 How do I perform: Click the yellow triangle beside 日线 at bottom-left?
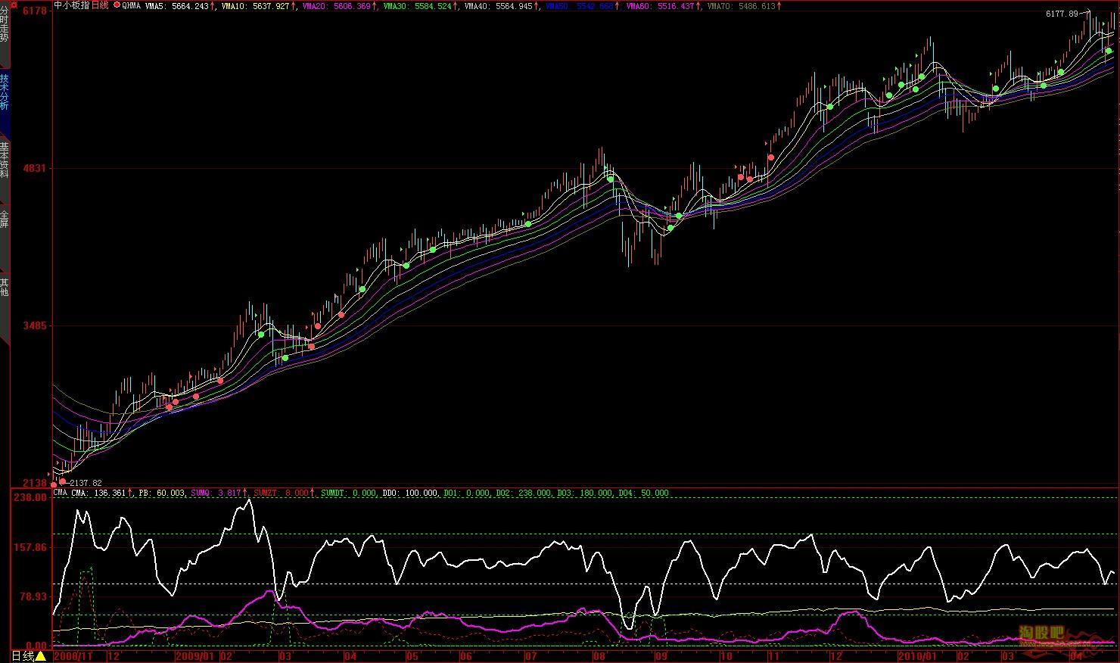click(x=41, y=656)
